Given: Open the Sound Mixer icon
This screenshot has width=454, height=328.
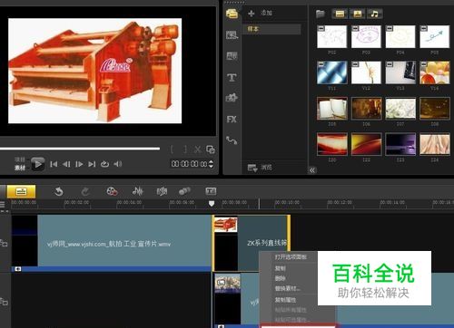Looking at the screenshot, I should [137, 191].
